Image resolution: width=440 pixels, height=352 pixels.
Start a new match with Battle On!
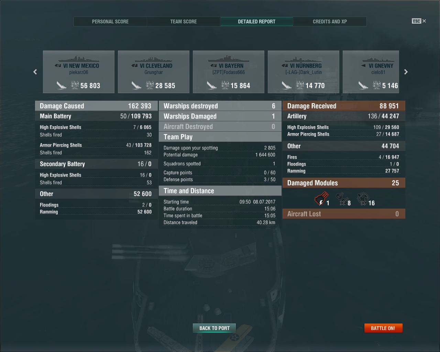(x=383, y=328)
